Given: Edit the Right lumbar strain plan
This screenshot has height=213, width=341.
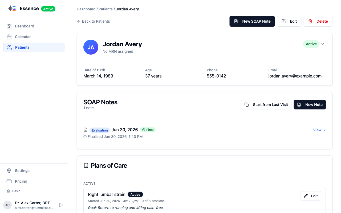Looking at the screenshot, I should tap(311, 196).
